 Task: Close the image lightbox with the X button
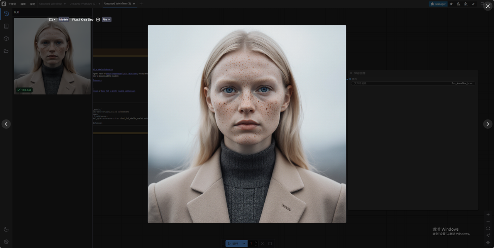pos(487,6)
